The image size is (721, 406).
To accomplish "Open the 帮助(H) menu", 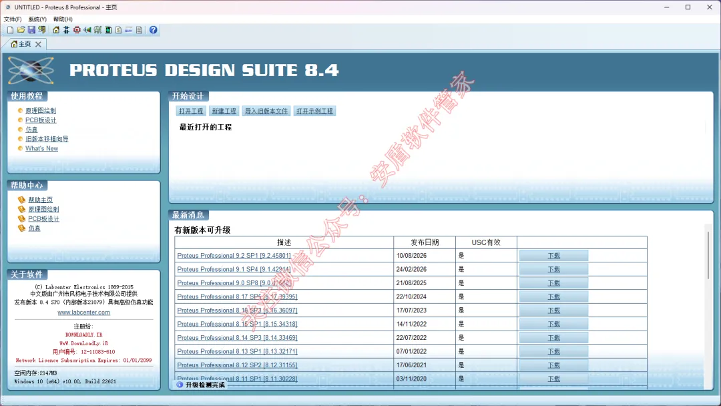I will pos(63,19).
